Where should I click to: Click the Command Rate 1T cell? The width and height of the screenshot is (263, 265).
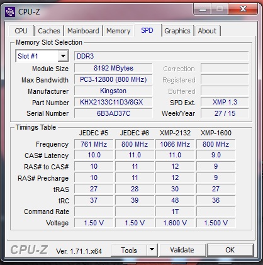pyautogui.click(x=175, y=211)
